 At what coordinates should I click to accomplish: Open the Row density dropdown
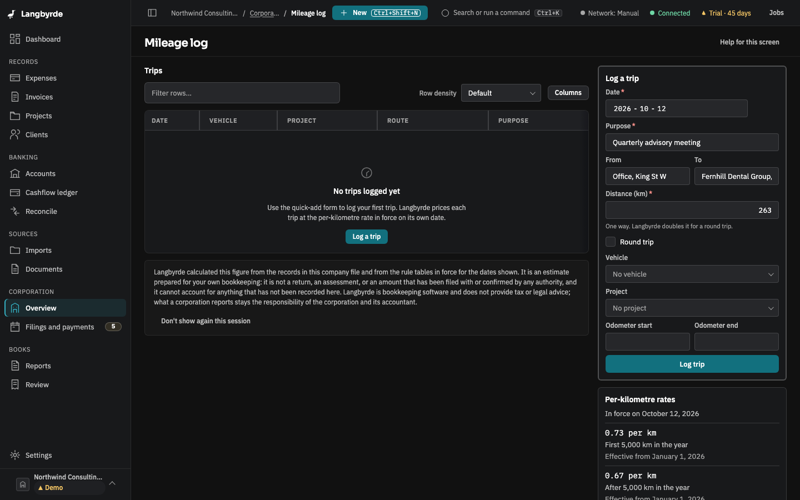(501, 93)
